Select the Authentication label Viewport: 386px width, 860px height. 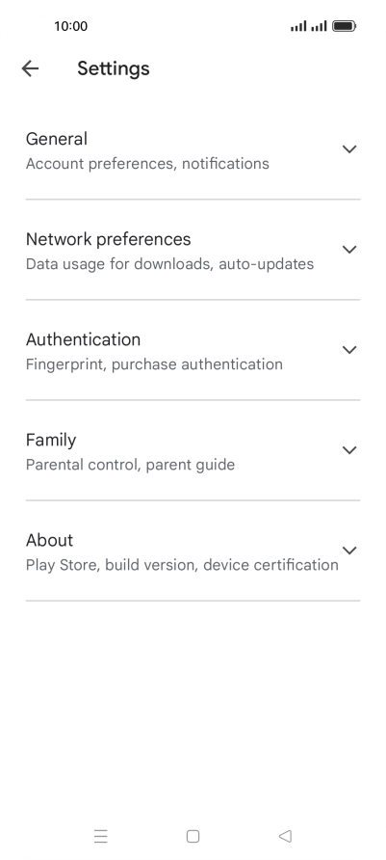83,339
